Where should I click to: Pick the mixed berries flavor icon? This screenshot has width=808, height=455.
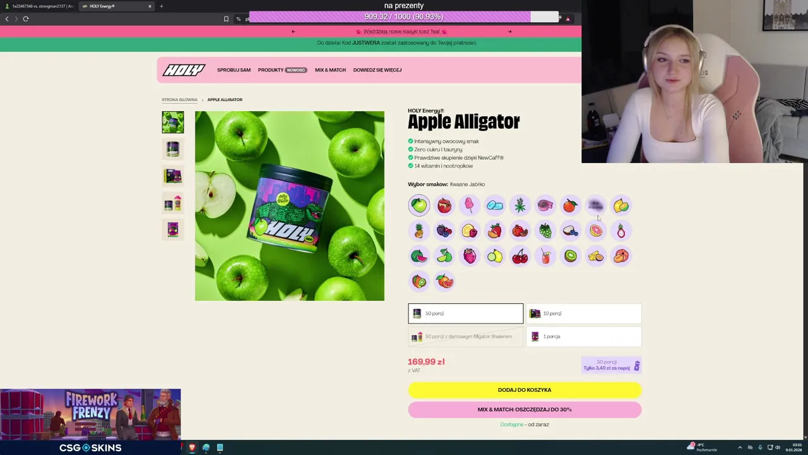pyautogui.click(x=444, y=231)
